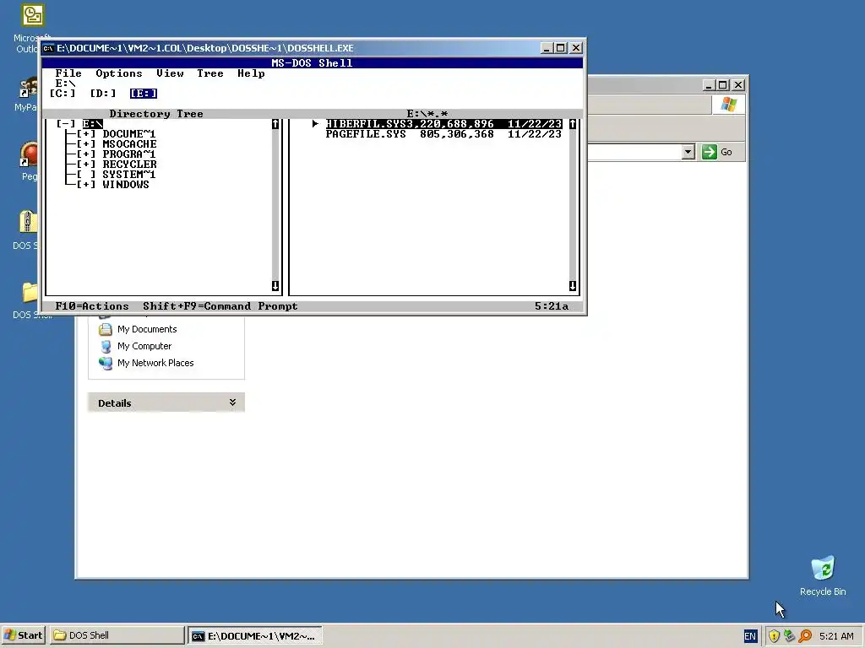Screen dimensions: 865x648
Task: Minimize the Explorer window behind
Action: point(709,85)
